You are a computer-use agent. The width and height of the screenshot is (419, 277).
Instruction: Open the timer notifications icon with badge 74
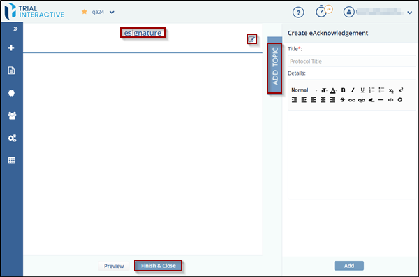coord(323,11)
